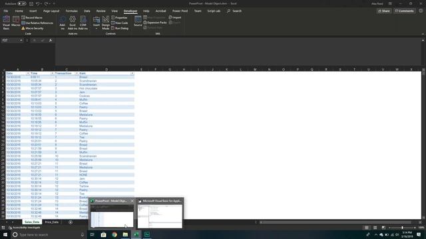Viewport: 426px width, 239px height.
Task: Click the taskbar search box
Action: pos(49,234)
